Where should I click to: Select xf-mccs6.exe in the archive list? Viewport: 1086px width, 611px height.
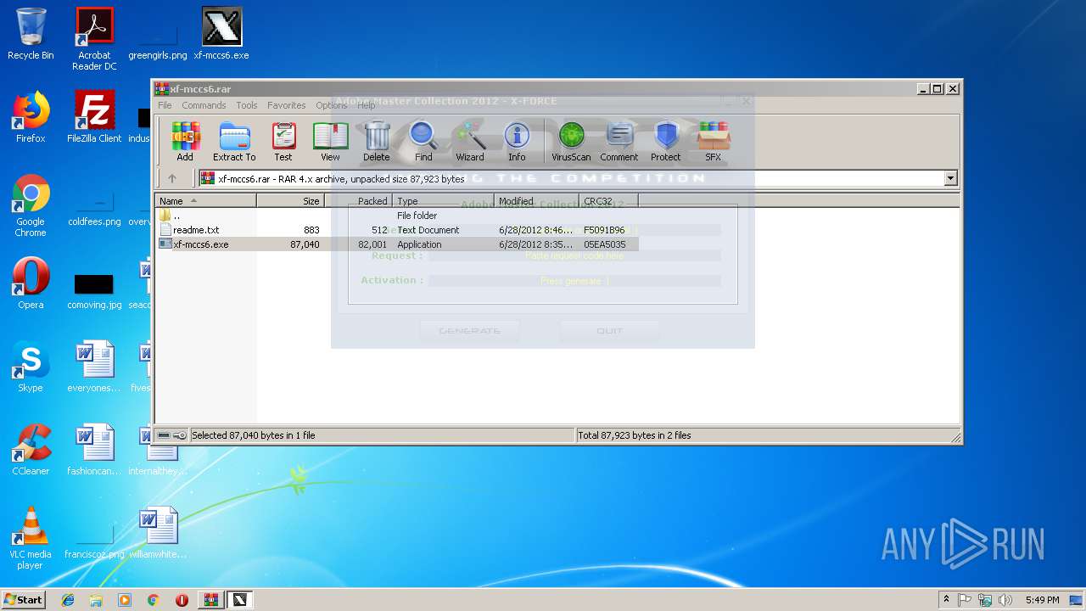point(397,244)
